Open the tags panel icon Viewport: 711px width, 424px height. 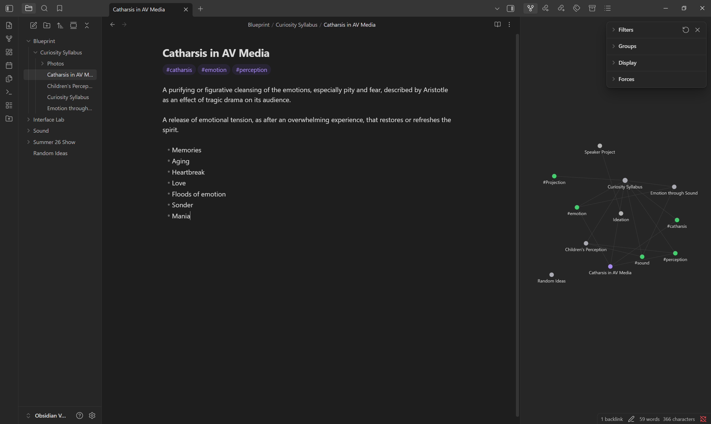(576, 8)
